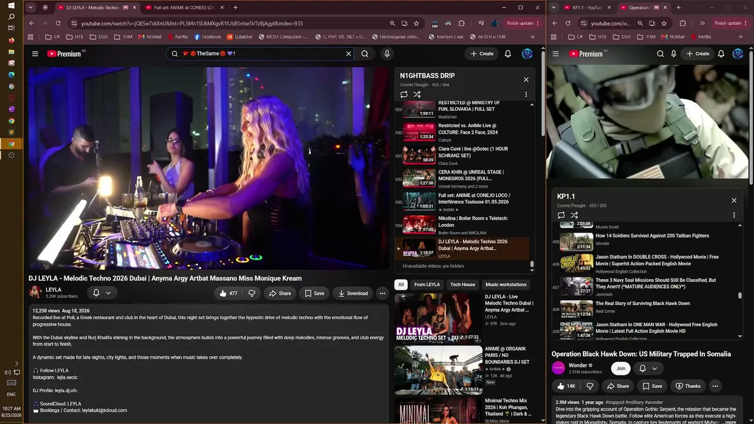The image size is (754, 424).
Task: Play Nikolina Boiler Room x Teletech playlist item
Action: [462, 225]
